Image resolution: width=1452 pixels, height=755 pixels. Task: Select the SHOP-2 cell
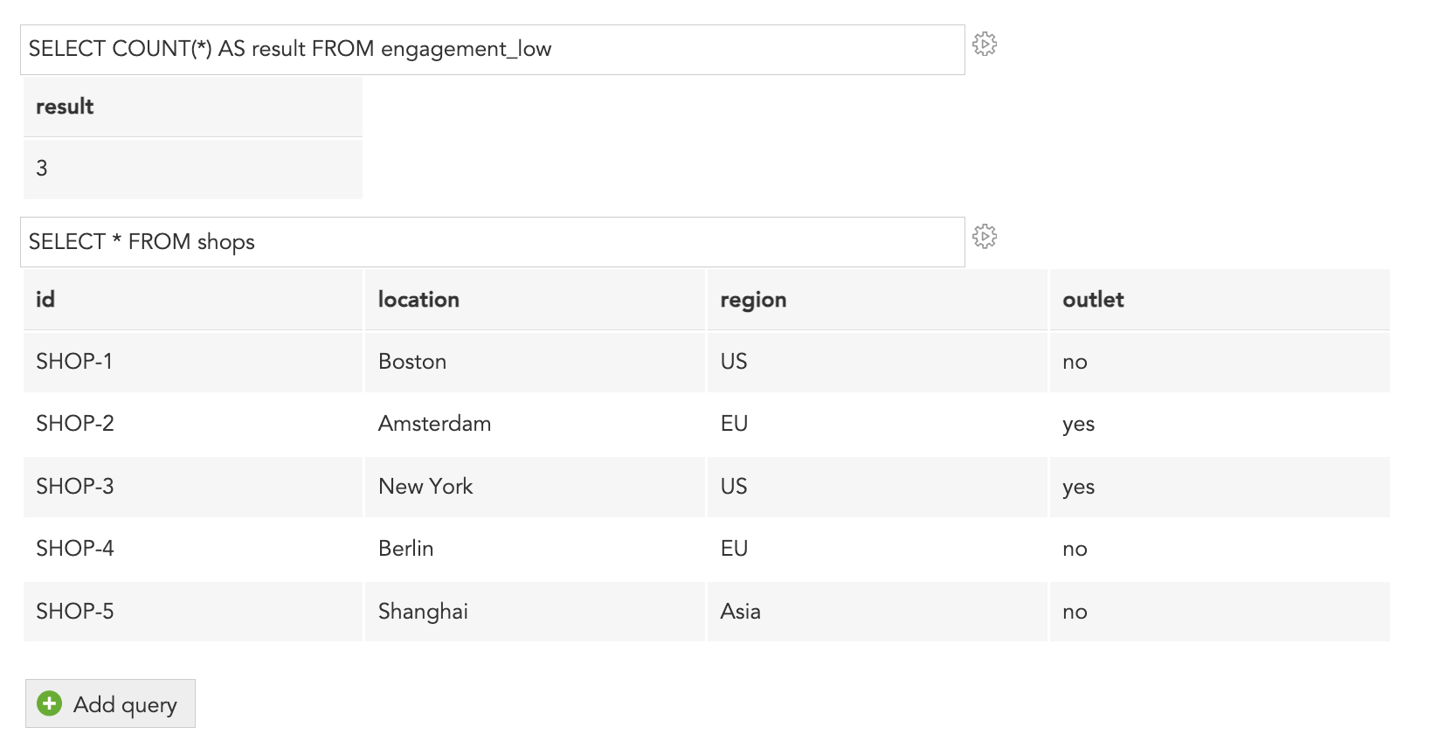[x=193, y=424]
